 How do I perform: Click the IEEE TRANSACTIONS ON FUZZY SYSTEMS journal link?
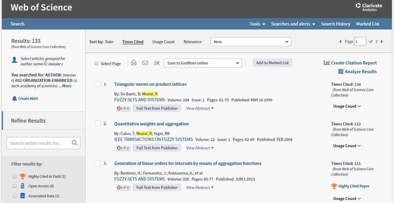(153, 140)
